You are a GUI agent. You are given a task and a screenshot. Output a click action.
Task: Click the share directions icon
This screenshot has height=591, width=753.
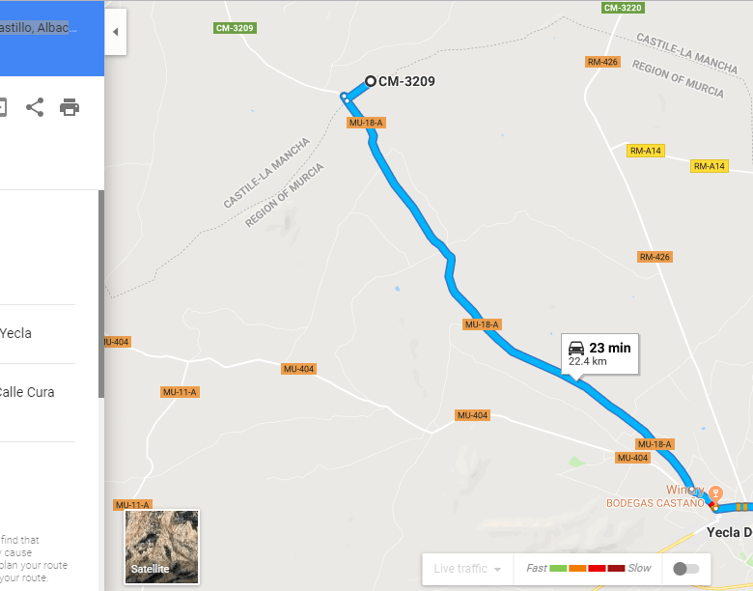pos(35,107)
